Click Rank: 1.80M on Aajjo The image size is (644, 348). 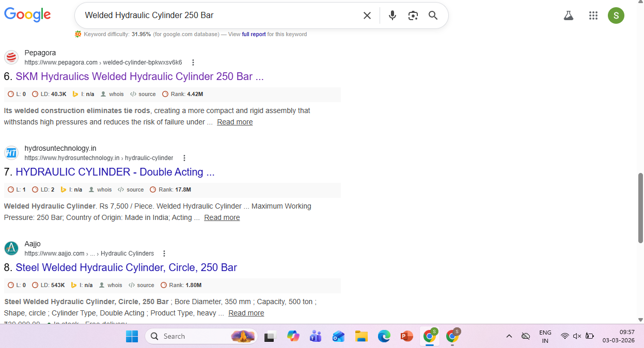click(181, 285)
